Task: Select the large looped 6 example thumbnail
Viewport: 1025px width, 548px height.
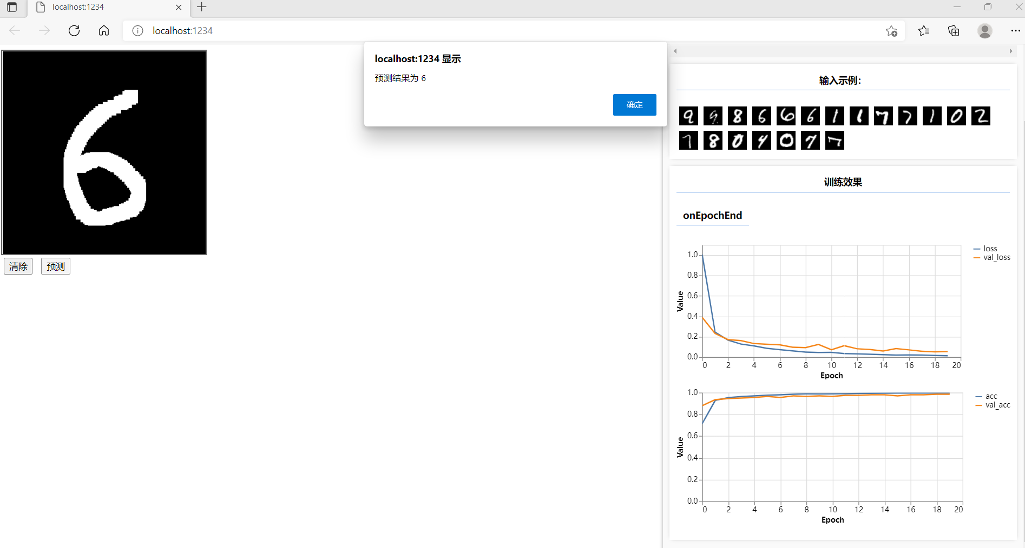Action: click(786, 116)
